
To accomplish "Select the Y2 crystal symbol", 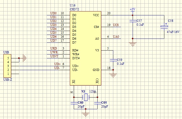I will (x=86, y=97).
